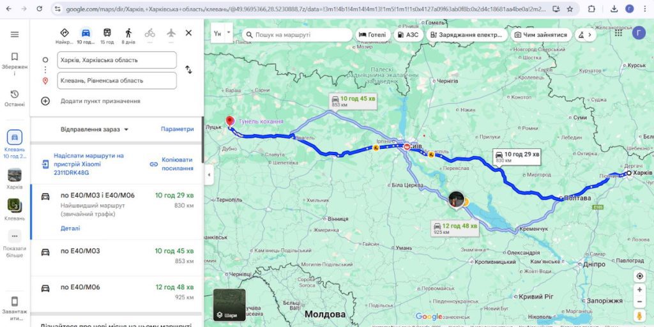Copy link (Копіювати посилання)

(172, 164)
